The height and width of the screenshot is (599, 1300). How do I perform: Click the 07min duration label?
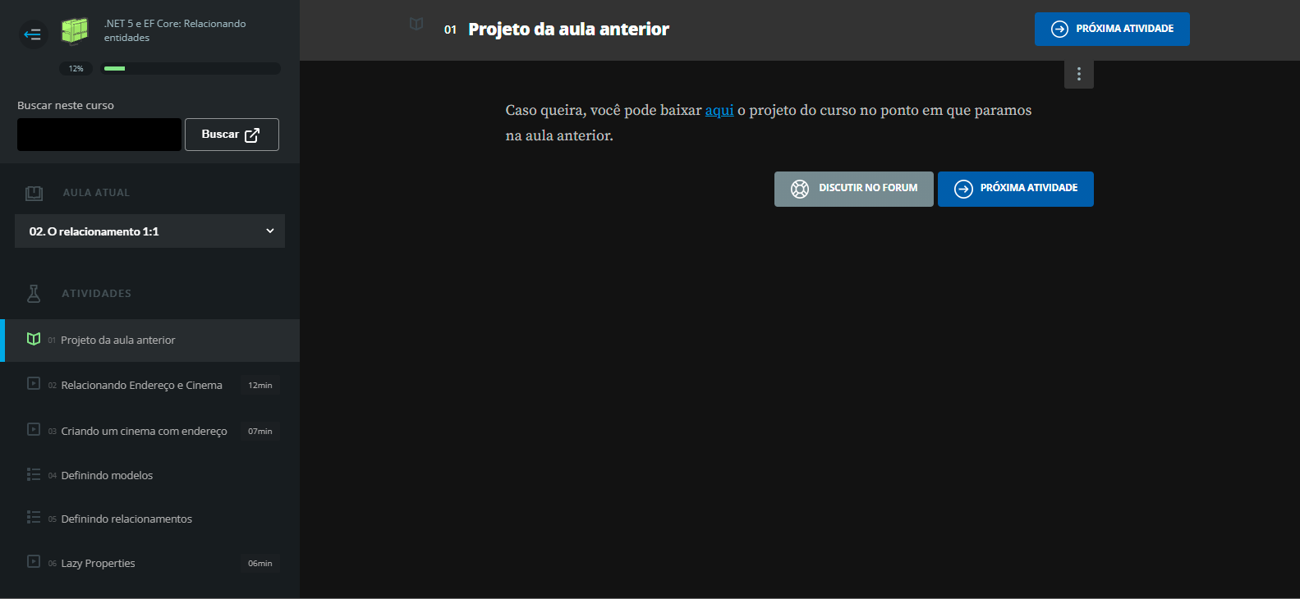pos(260,432)
